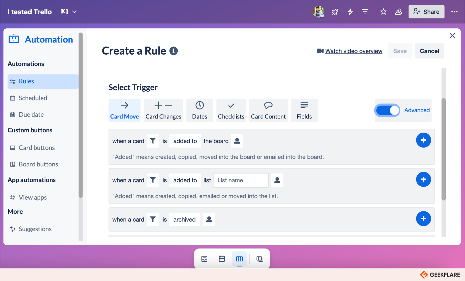Open the lightning bolt automation icon
The image size is (465, 281).
pos(350,12)
